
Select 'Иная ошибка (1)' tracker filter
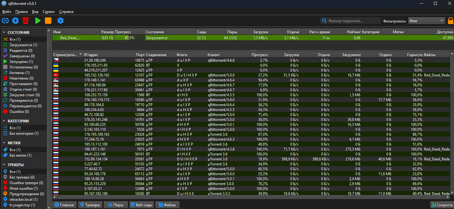click(x=24, y=188)
